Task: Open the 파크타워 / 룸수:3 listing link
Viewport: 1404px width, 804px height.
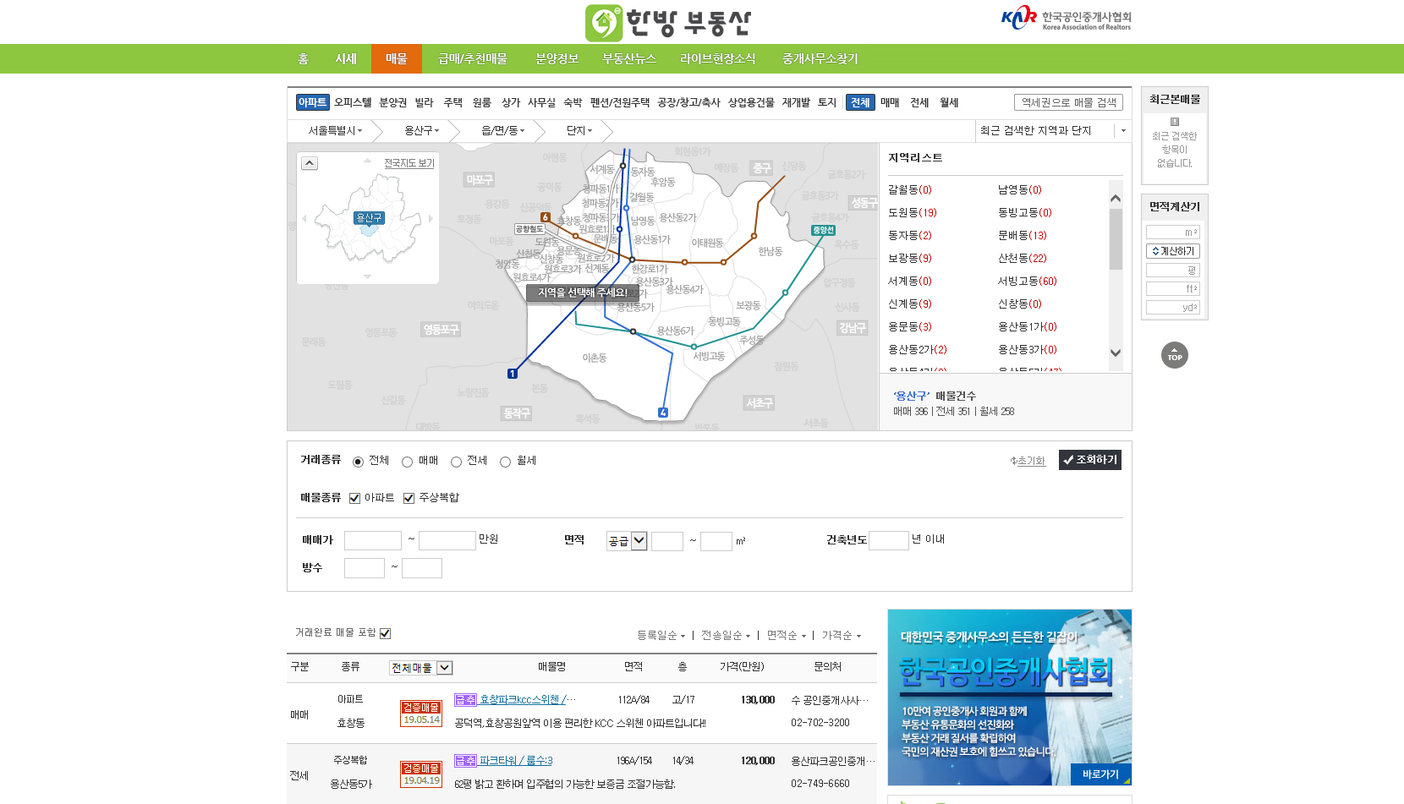Action: 516,761
